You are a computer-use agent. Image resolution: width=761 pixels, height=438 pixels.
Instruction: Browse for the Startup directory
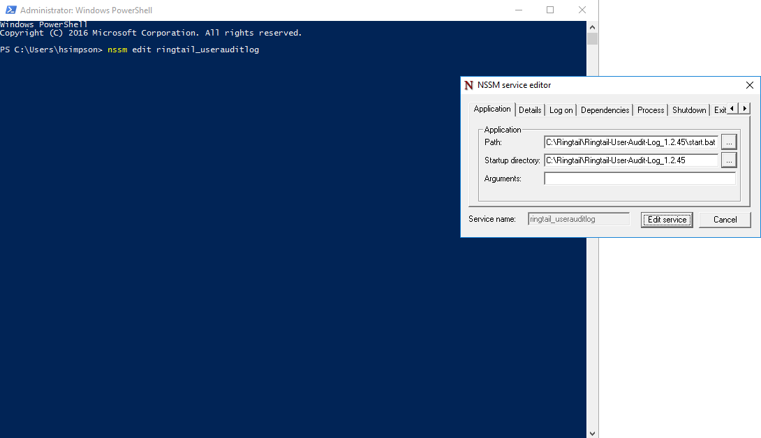tap(728, 160)
